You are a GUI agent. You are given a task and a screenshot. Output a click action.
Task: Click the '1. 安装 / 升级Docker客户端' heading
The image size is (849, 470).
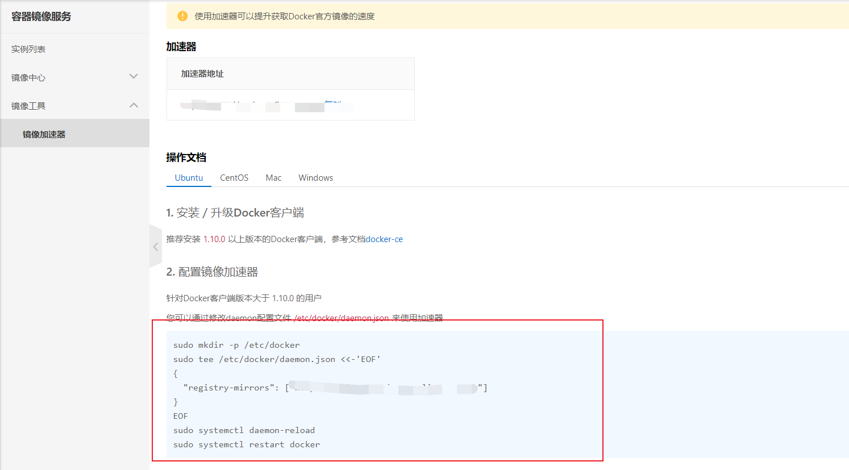pos(235,213)
